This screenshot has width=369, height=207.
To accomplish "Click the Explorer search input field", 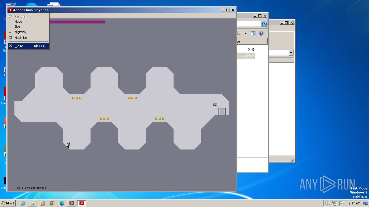I will (x=248, y=24).
